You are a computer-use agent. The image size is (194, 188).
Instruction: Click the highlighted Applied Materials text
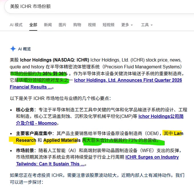coord(62,140)
